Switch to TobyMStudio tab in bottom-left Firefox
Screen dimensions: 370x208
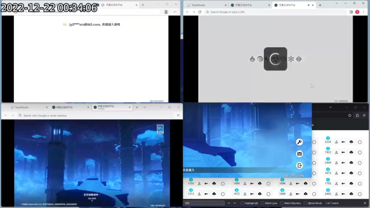(29, 107)
